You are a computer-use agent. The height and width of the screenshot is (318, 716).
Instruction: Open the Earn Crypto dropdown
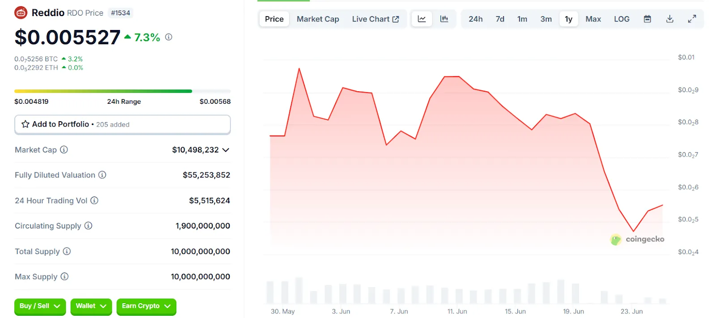click(x=146, y=306)
